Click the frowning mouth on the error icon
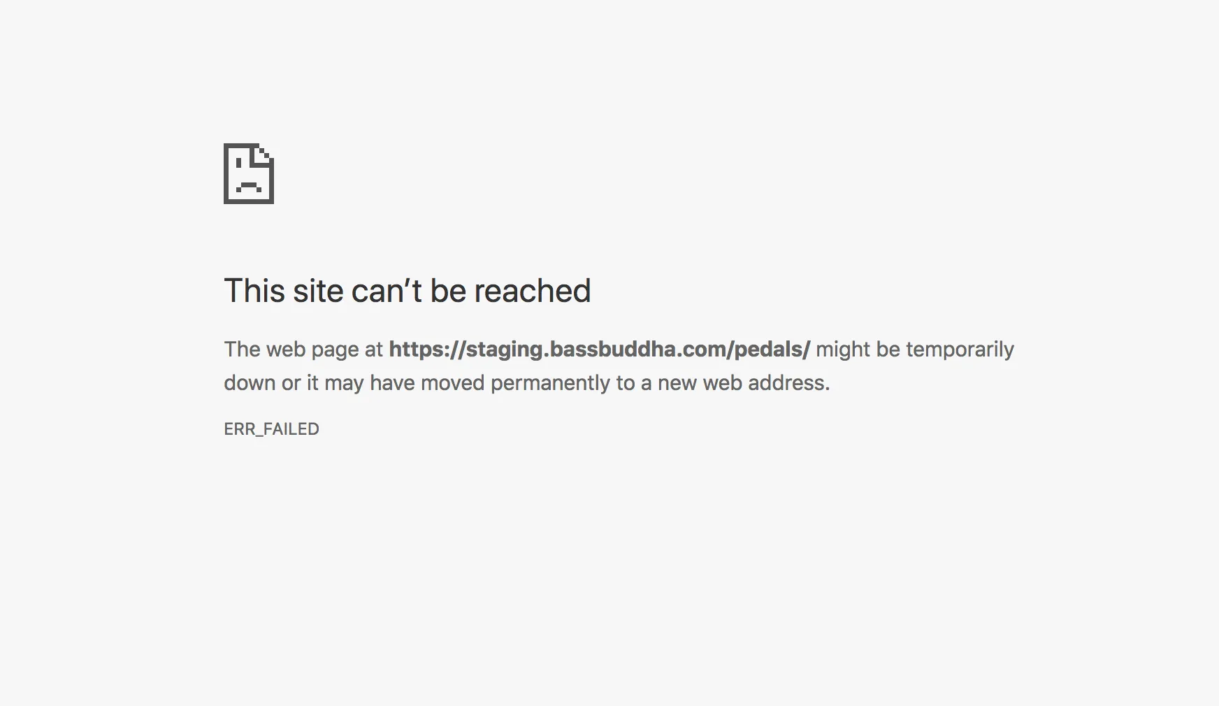The width and height of the screenshot is (1219, 706). [x=249, y=186]
